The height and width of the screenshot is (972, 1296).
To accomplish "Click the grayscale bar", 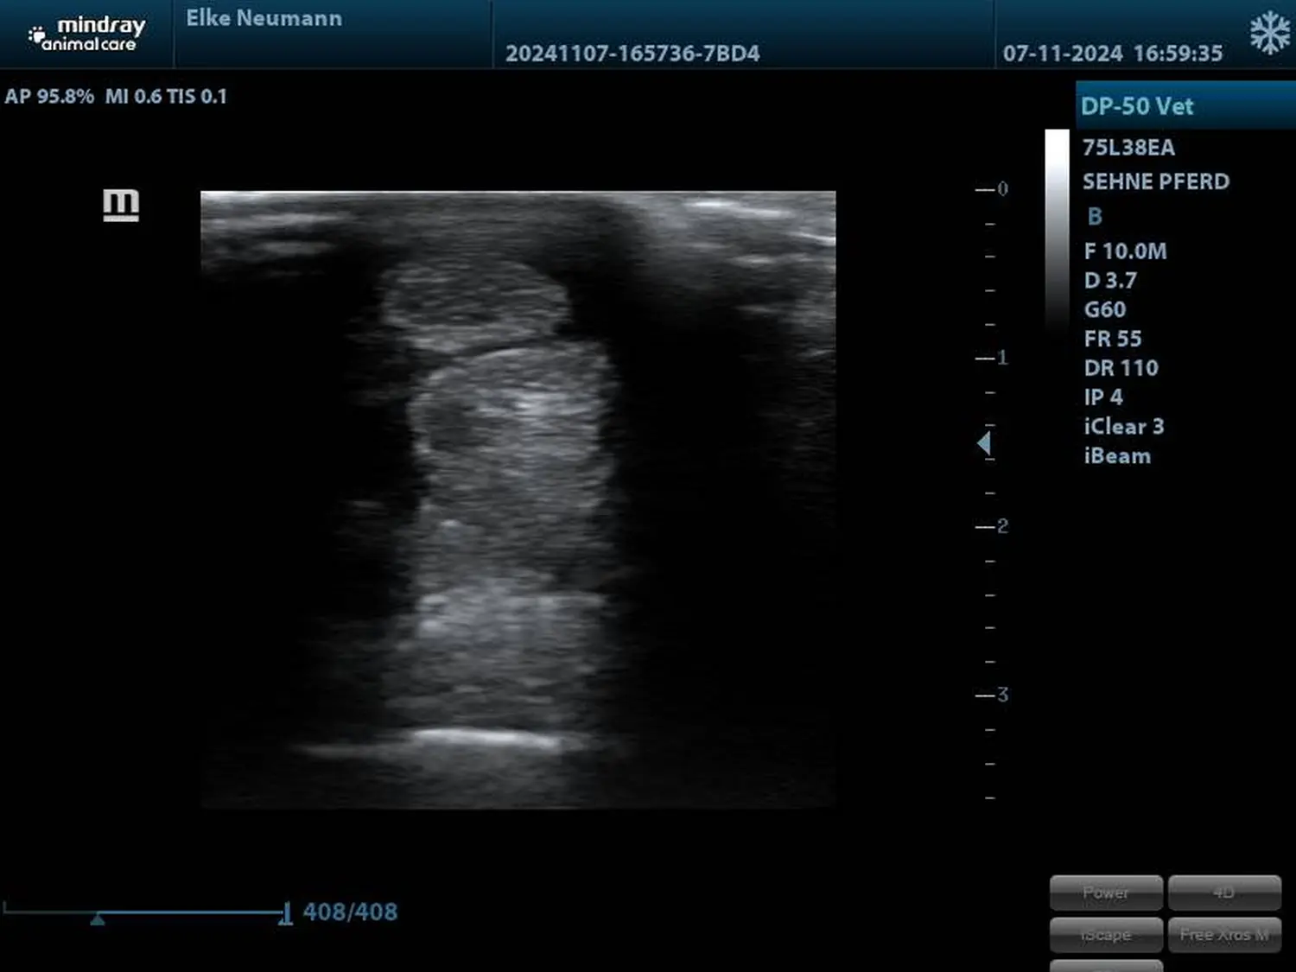I will pos(1057,229).
